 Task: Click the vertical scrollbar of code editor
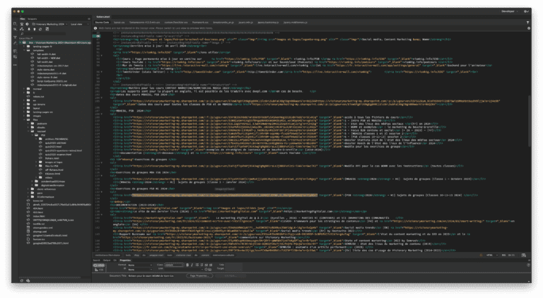[529, 121]
